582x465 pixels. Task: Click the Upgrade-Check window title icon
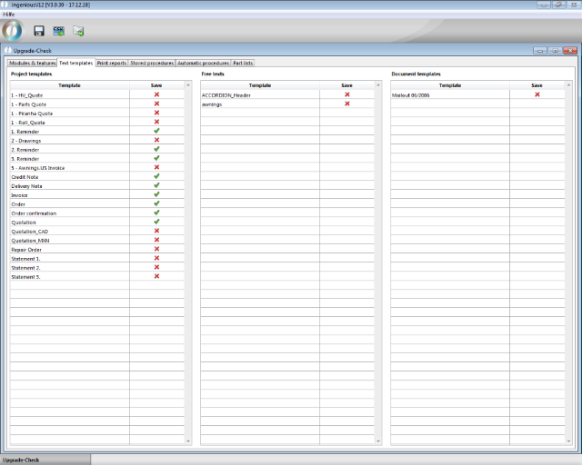[x=8, y=51]
